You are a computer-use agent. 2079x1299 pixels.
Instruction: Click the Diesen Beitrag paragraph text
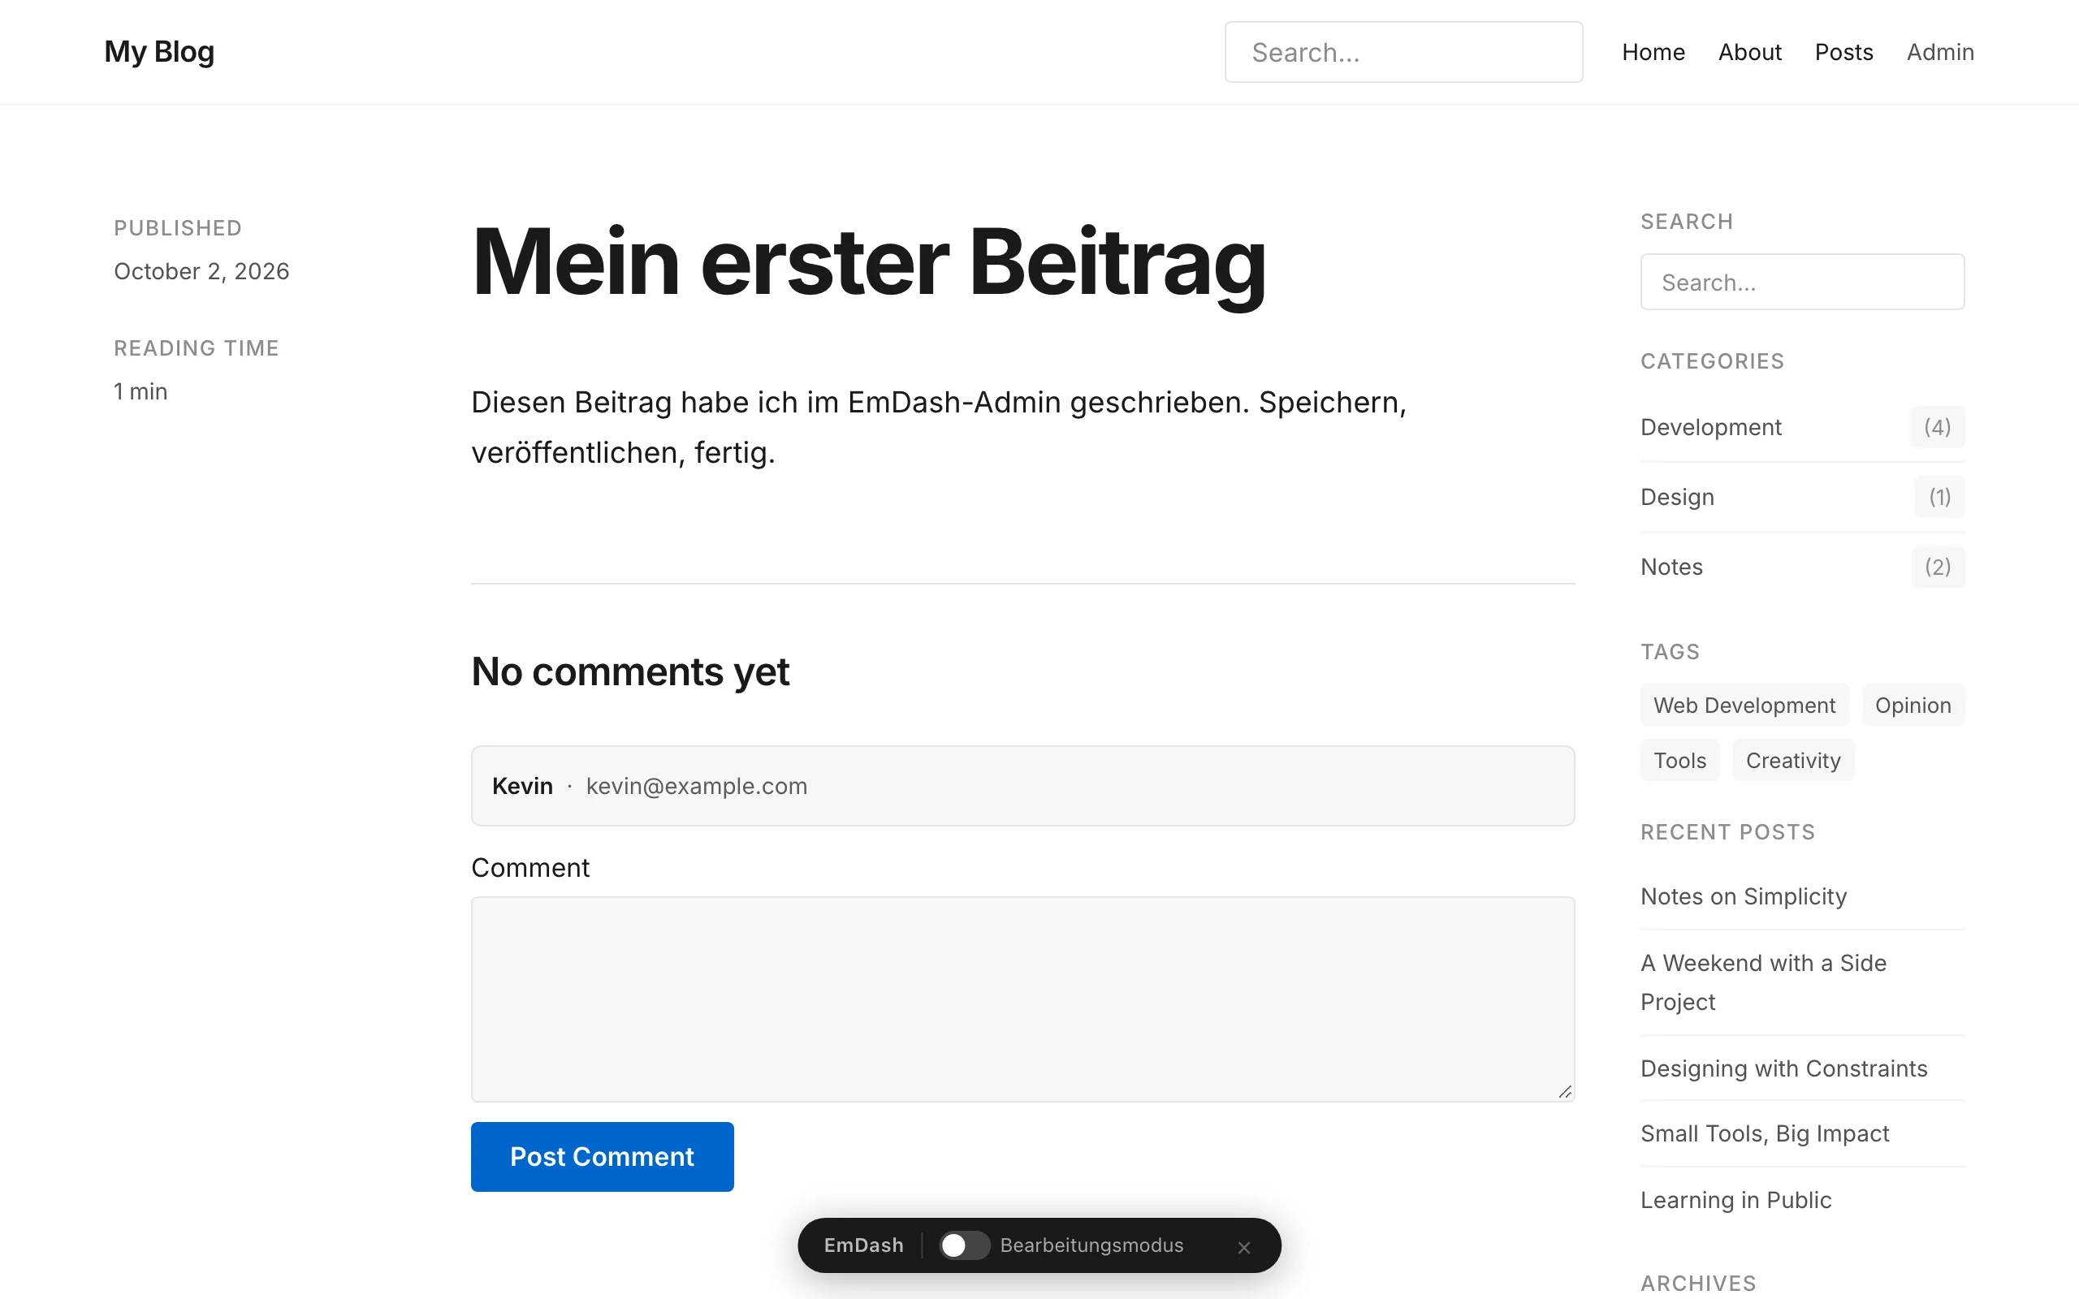tap(938, 427)
